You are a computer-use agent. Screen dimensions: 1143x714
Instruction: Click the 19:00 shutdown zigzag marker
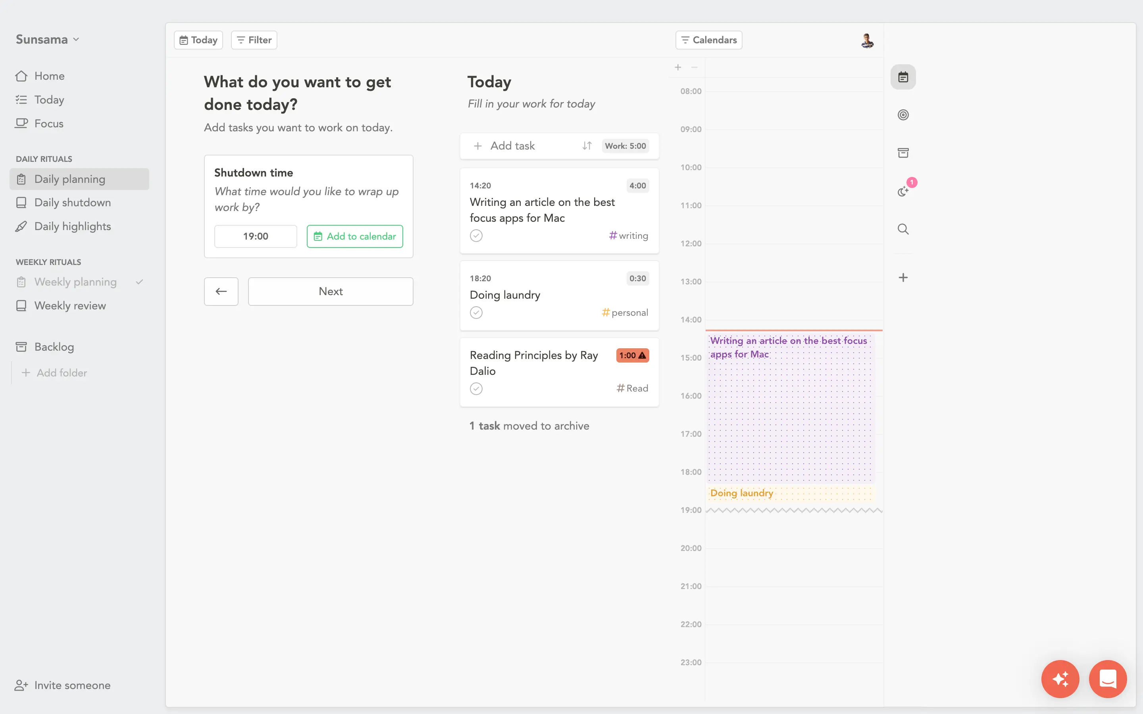pyautogui.click(x=794, y=511)
